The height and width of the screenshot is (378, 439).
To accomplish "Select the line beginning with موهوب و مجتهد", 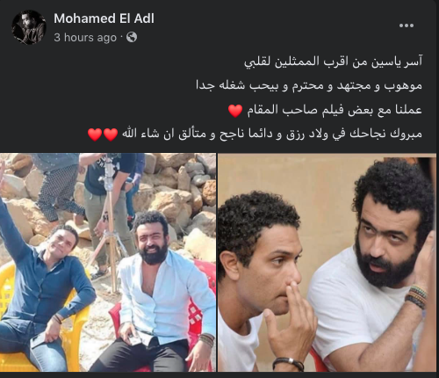I will tap(309, 86).
